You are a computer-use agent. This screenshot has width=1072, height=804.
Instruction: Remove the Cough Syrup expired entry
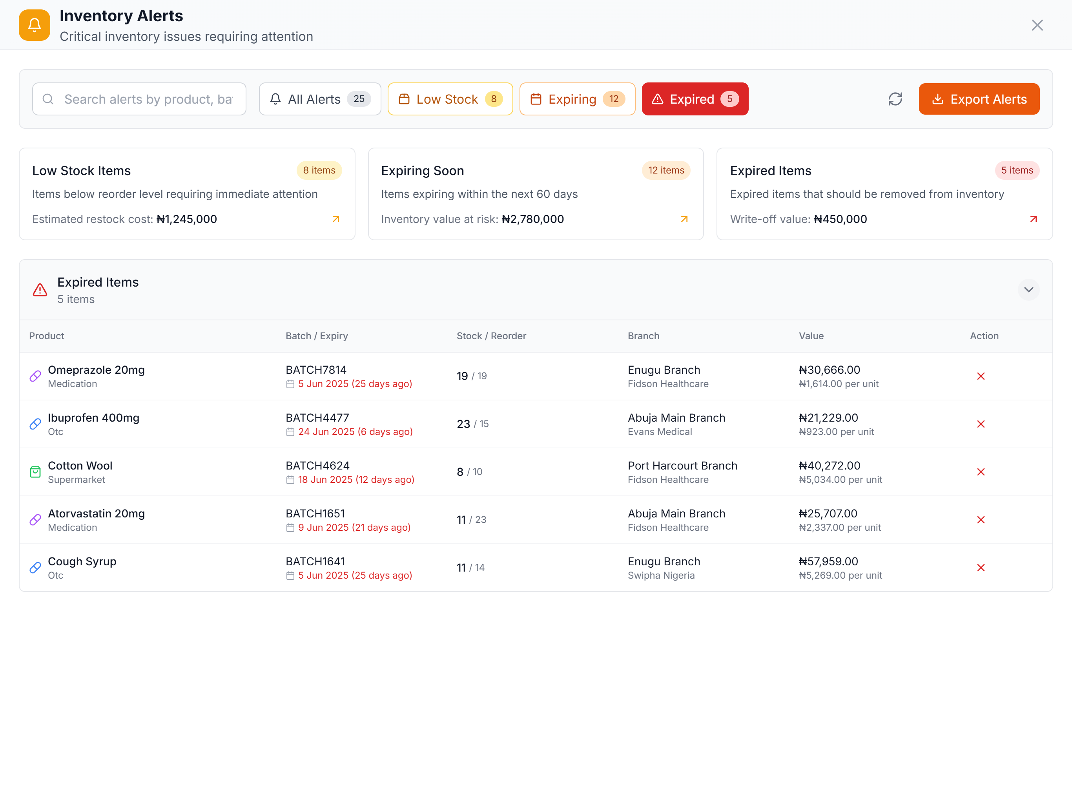(981, 568)
